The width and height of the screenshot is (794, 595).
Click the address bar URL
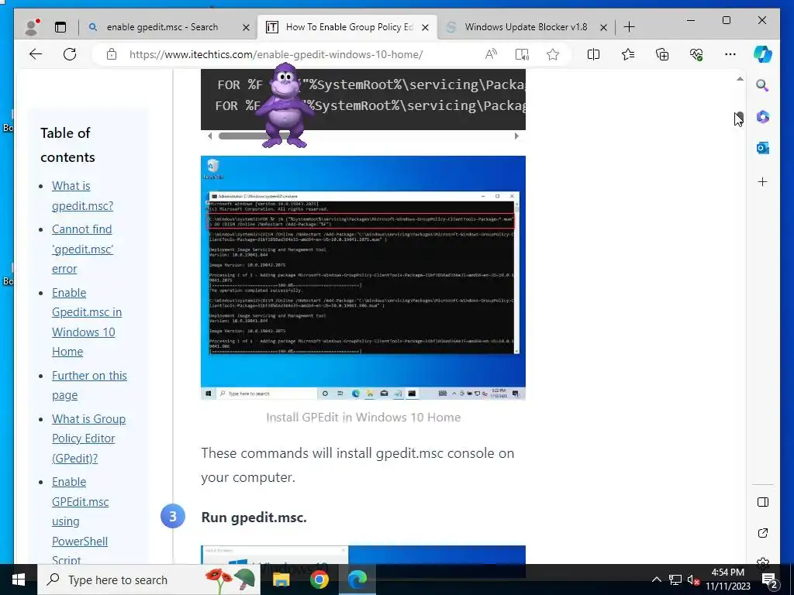[x=276, y=54]
